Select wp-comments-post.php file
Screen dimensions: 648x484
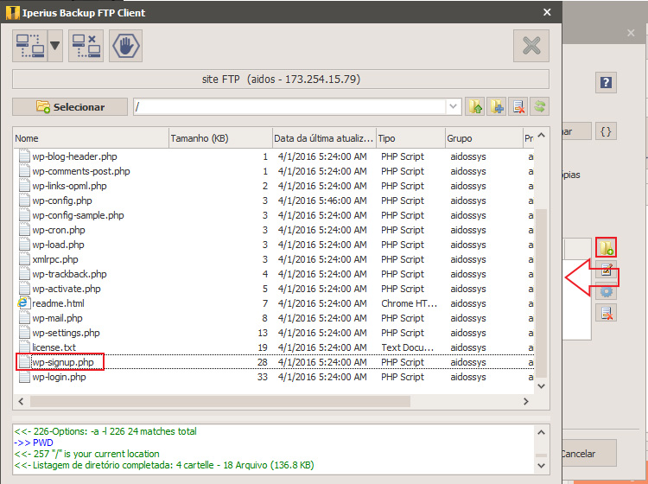(x=81, y=171)
